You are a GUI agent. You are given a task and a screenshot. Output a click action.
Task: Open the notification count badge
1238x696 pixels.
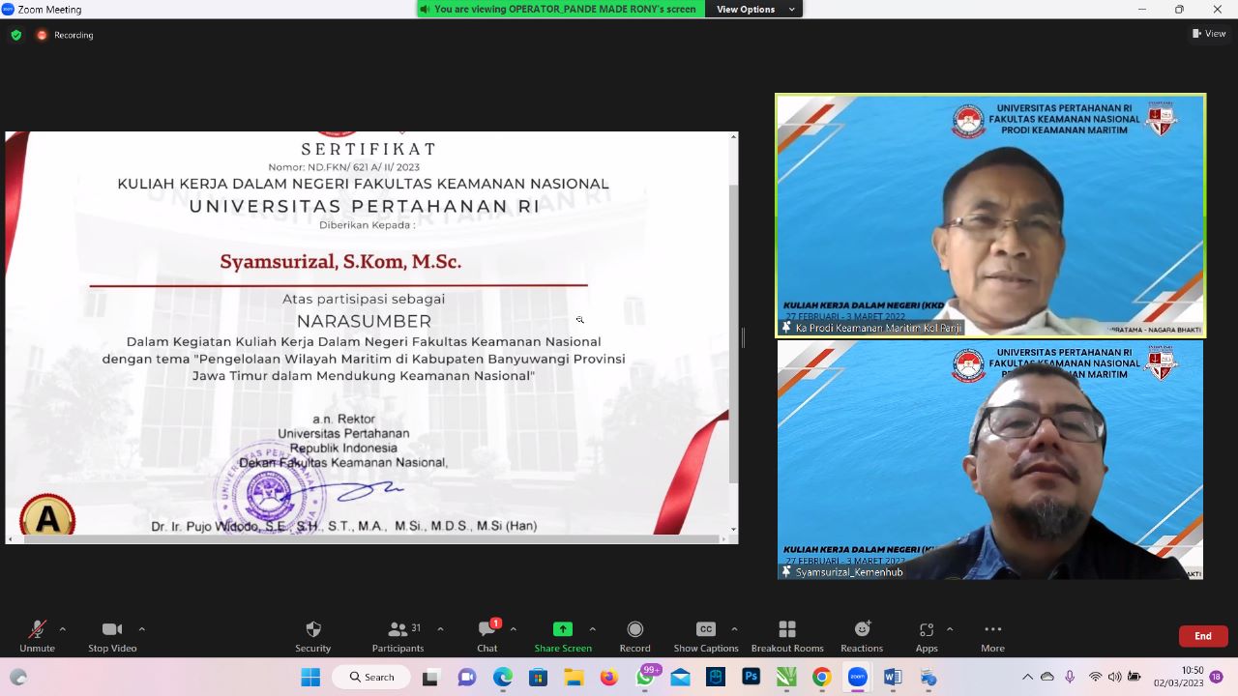pos(1216,677)
